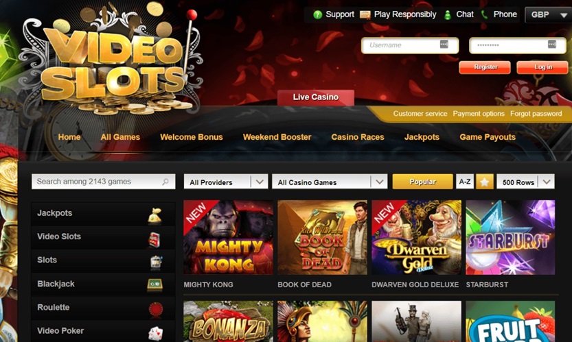This screenshot has height=342, width=572.
Task: Open the All Casino Games dropdown
Action: (330, 182)
